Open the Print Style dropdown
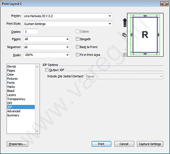The image size is (170, 154). pyautogui.click(x=68, y=24)
